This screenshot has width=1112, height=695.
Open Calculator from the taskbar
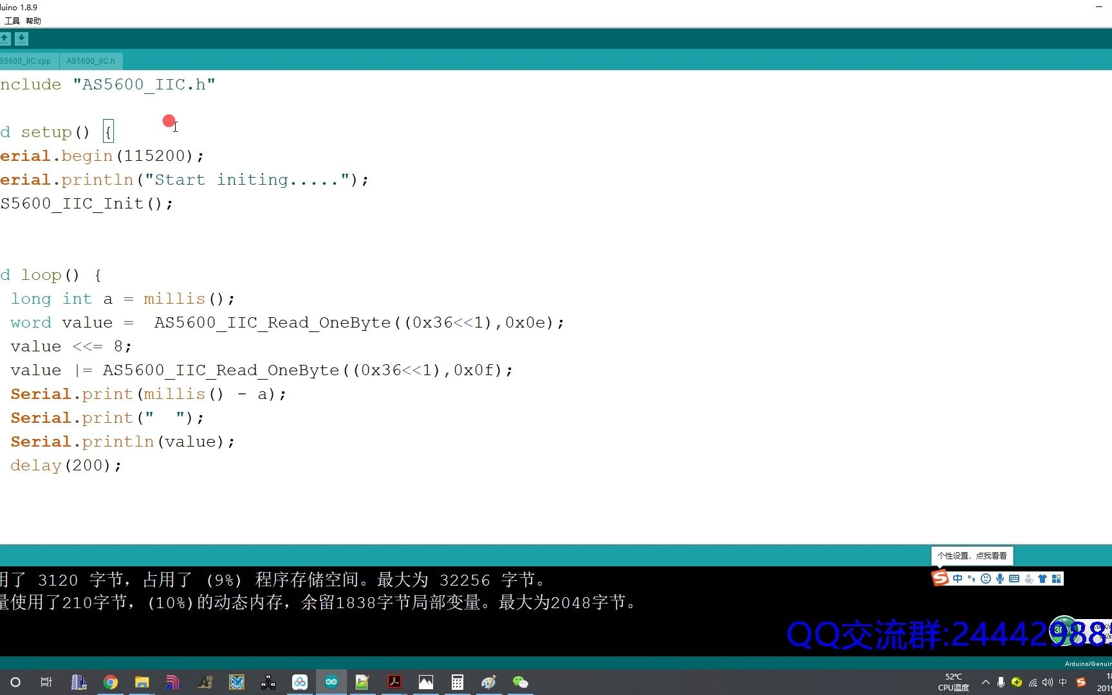458,682
